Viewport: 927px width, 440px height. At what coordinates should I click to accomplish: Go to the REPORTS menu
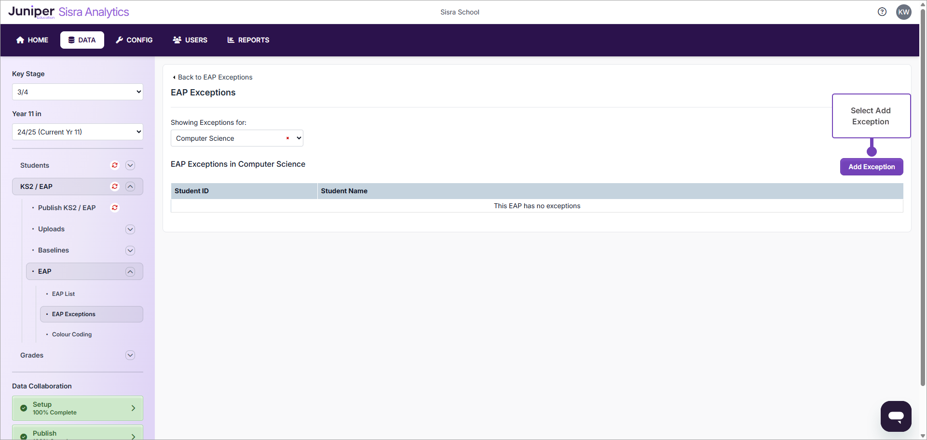click(248, 40)
